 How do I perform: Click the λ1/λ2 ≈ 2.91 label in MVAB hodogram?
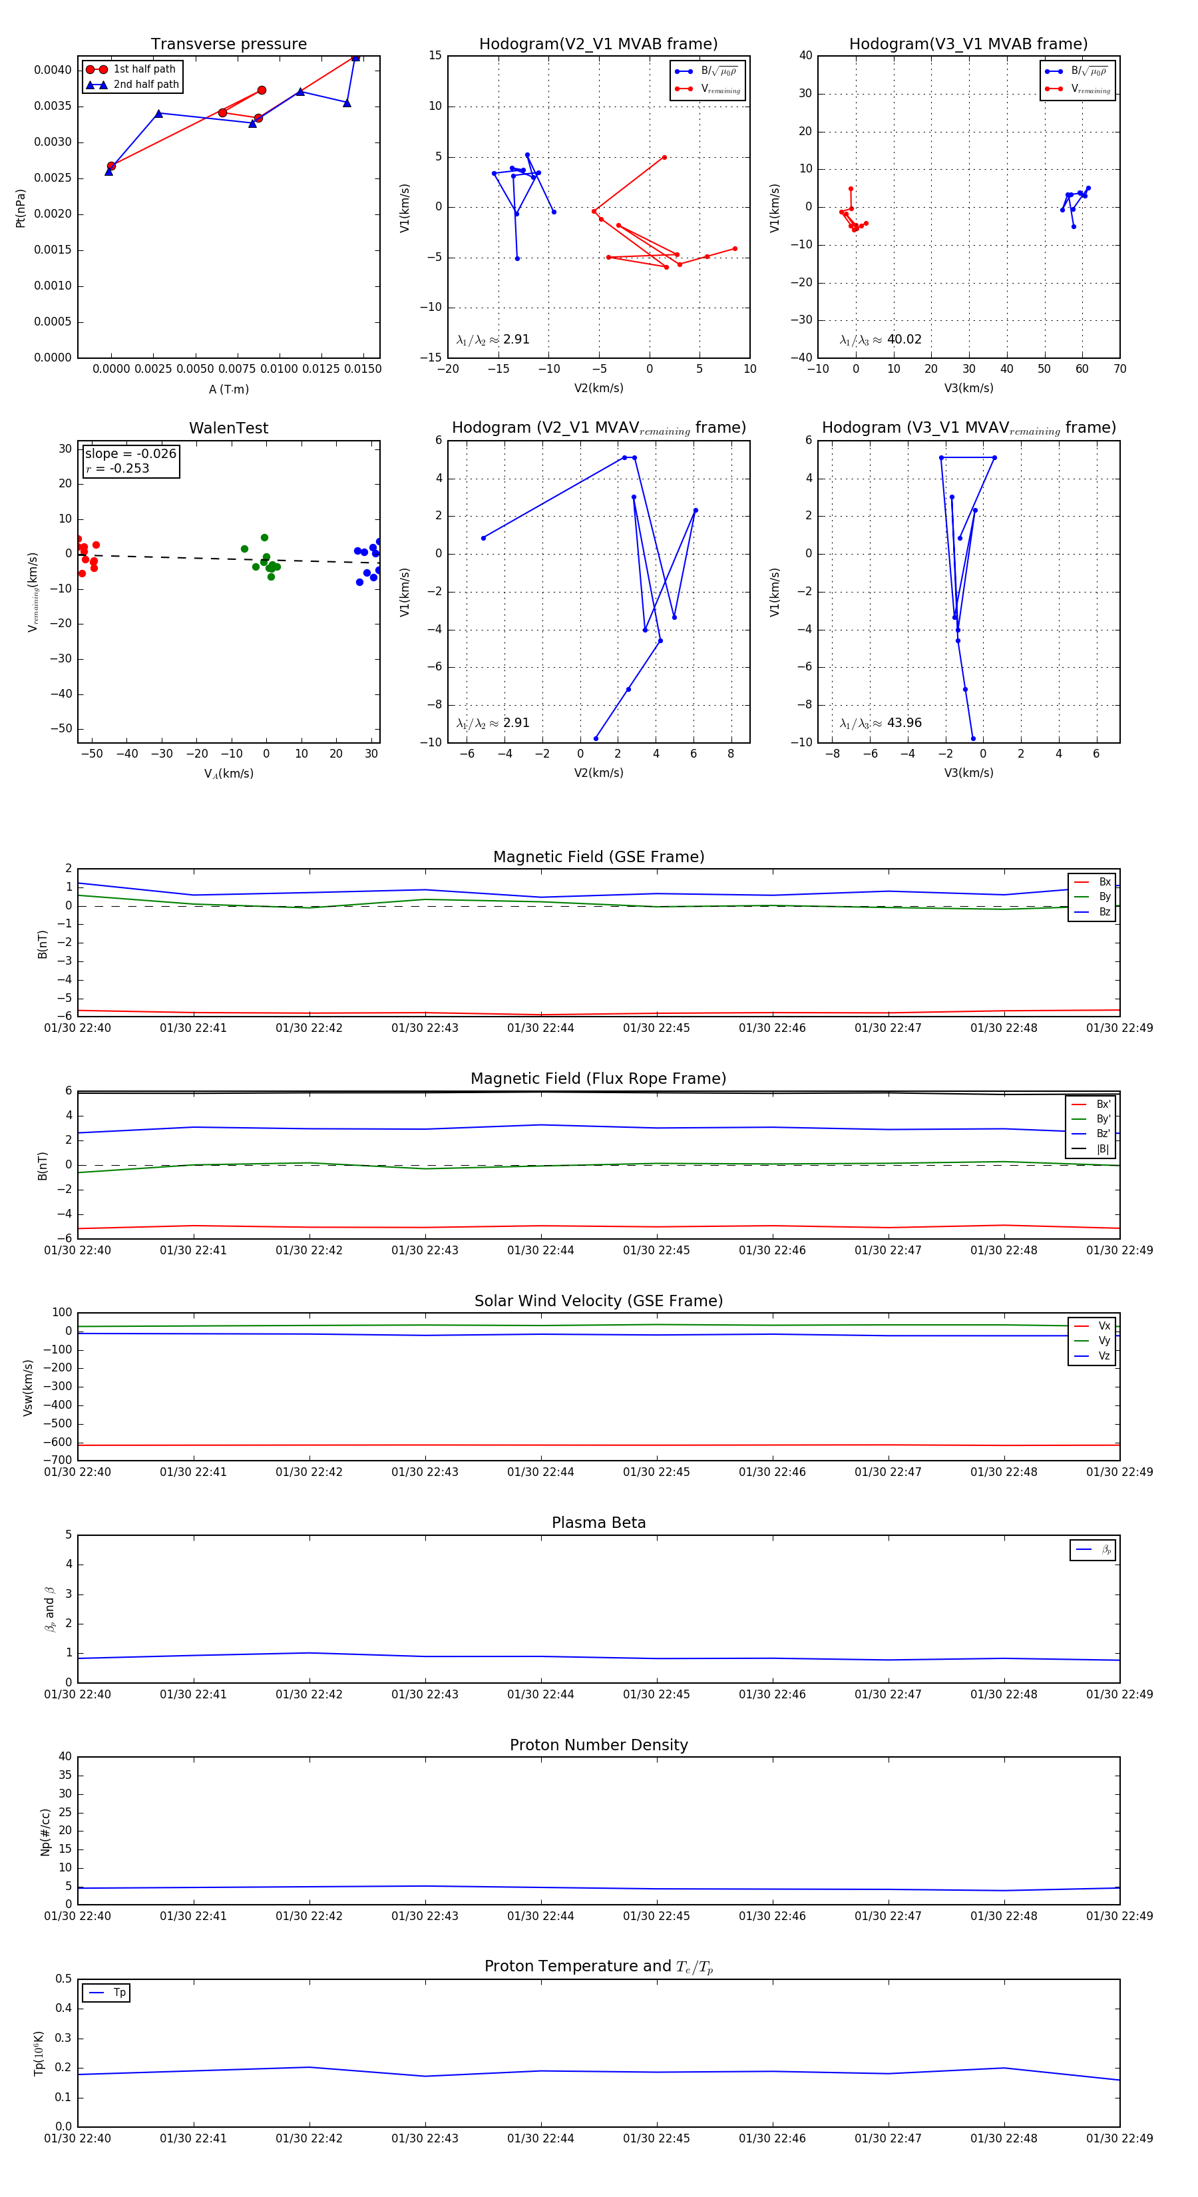[493, 340]
